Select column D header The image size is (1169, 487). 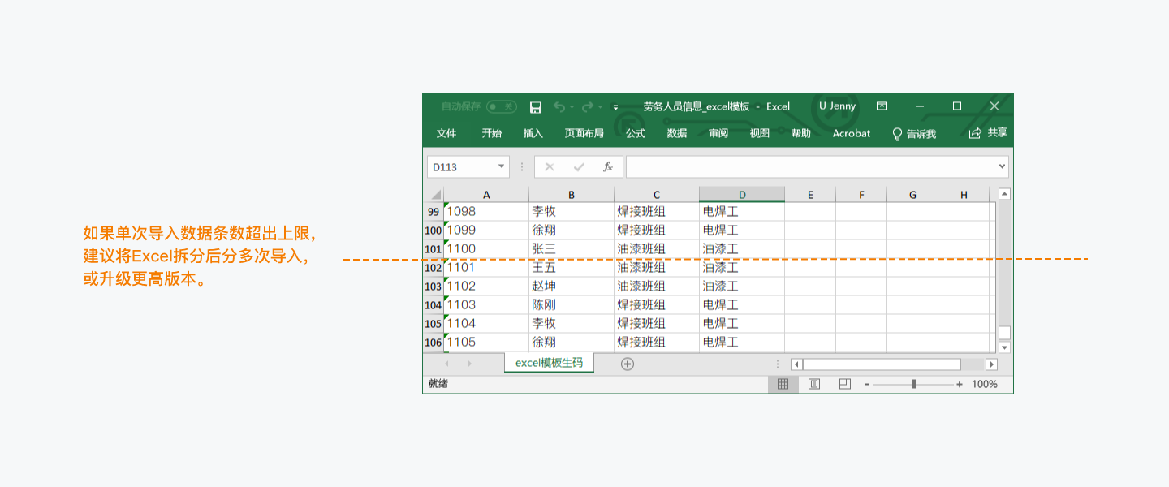[742, 195]
